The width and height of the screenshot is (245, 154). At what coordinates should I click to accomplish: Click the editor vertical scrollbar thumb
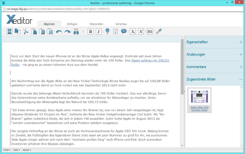[182, 67]
